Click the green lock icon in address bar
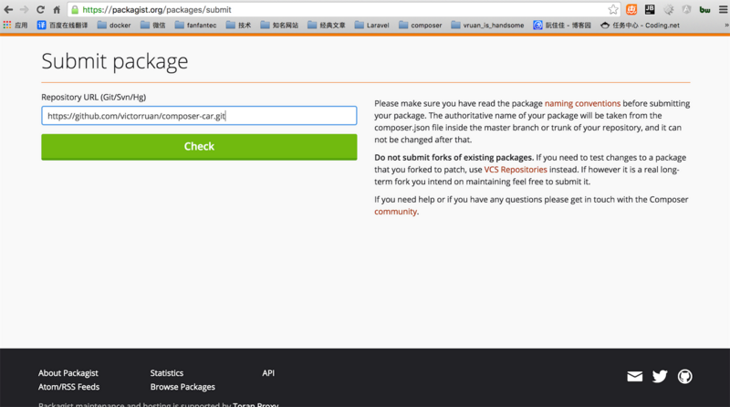Image resolution: width=730 pixels, height=407 pixels. pyautogui.click(x=75, y=9)
